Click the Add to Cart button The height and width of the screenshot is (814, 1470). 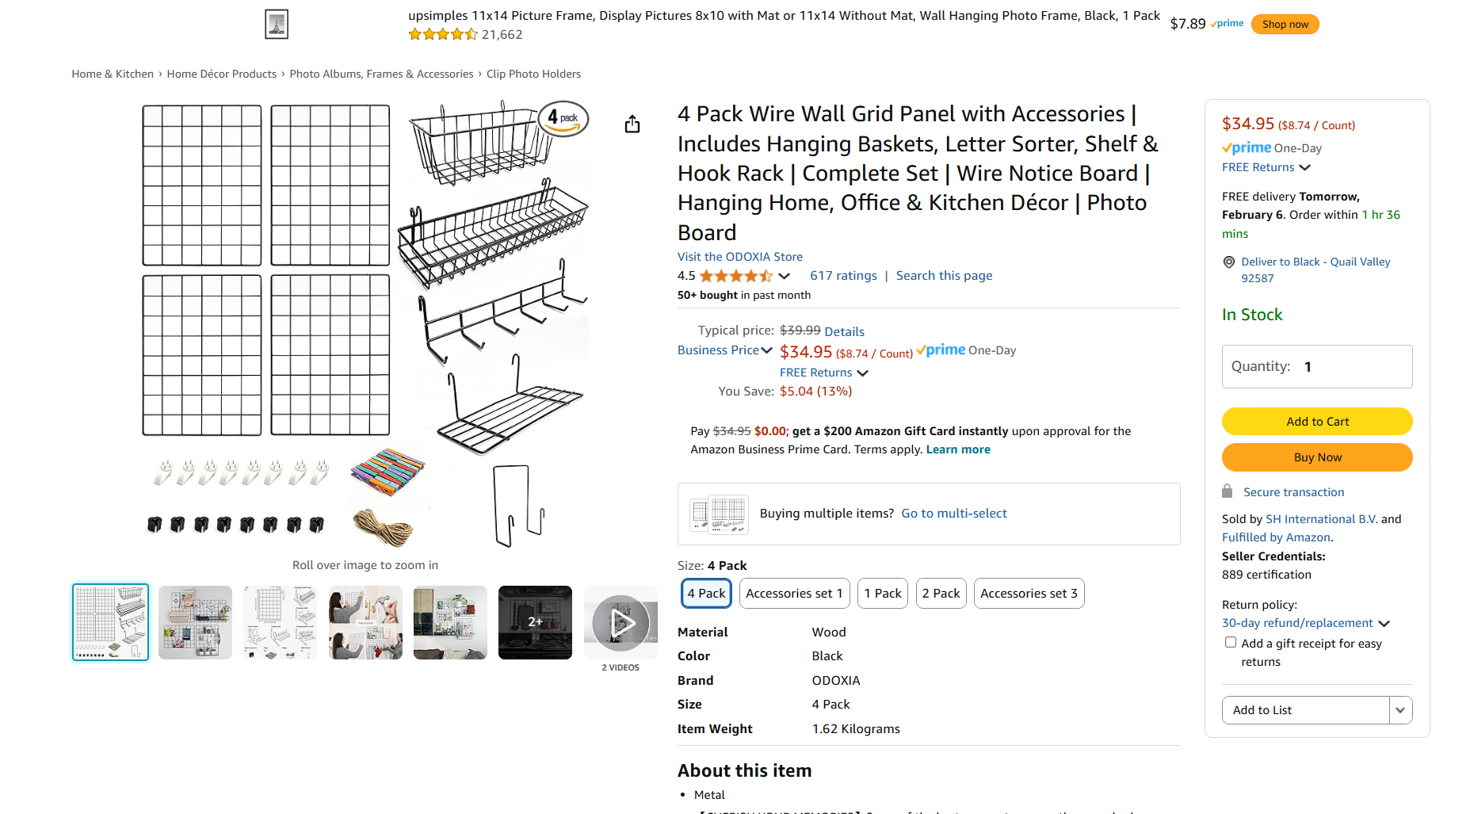[1317, 422]
